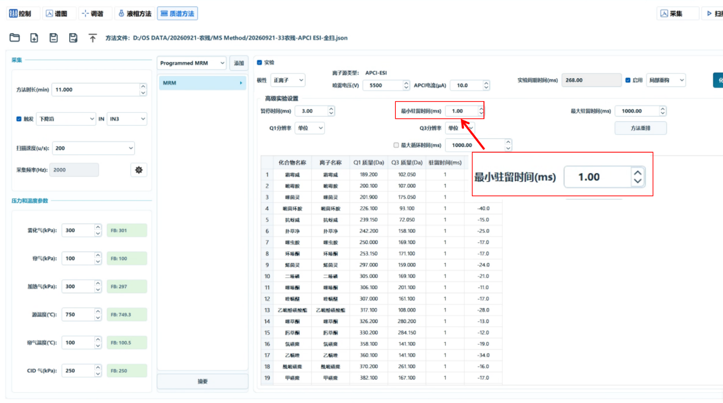The width and height of the screenshot is (723, 403).
Task: Go to the 调谐 tab
Action: coord(94,14)
